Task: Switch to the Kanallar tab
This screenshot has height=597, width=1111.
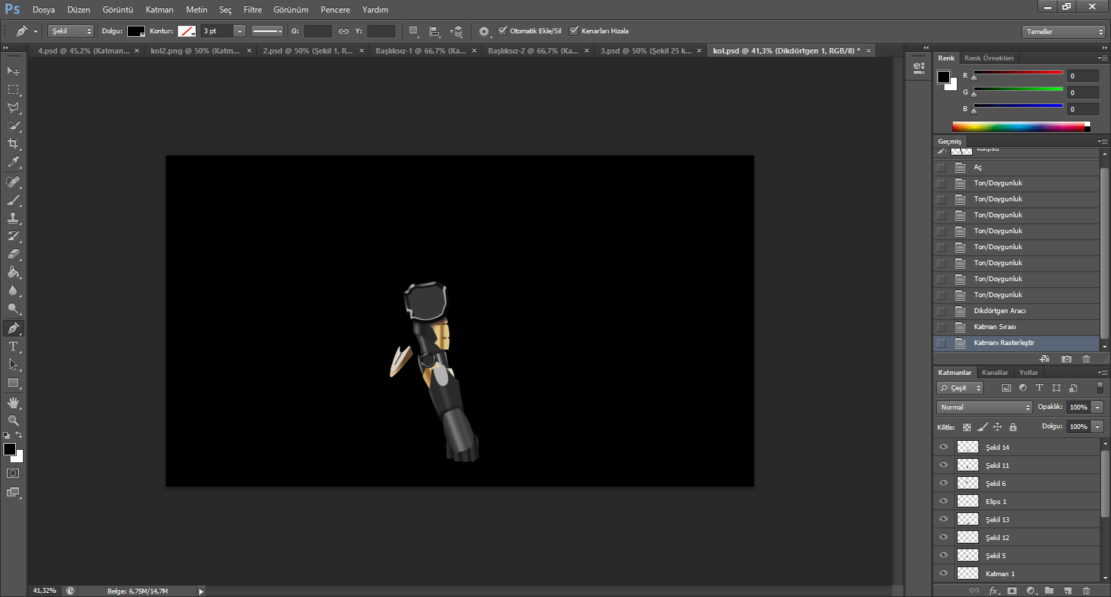Action: pyautogui.click(x=995, y=373)
